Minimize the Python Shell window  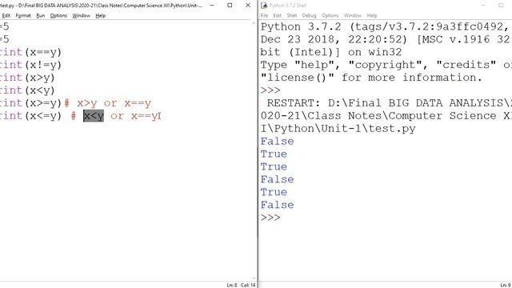(x=483, y=6)
